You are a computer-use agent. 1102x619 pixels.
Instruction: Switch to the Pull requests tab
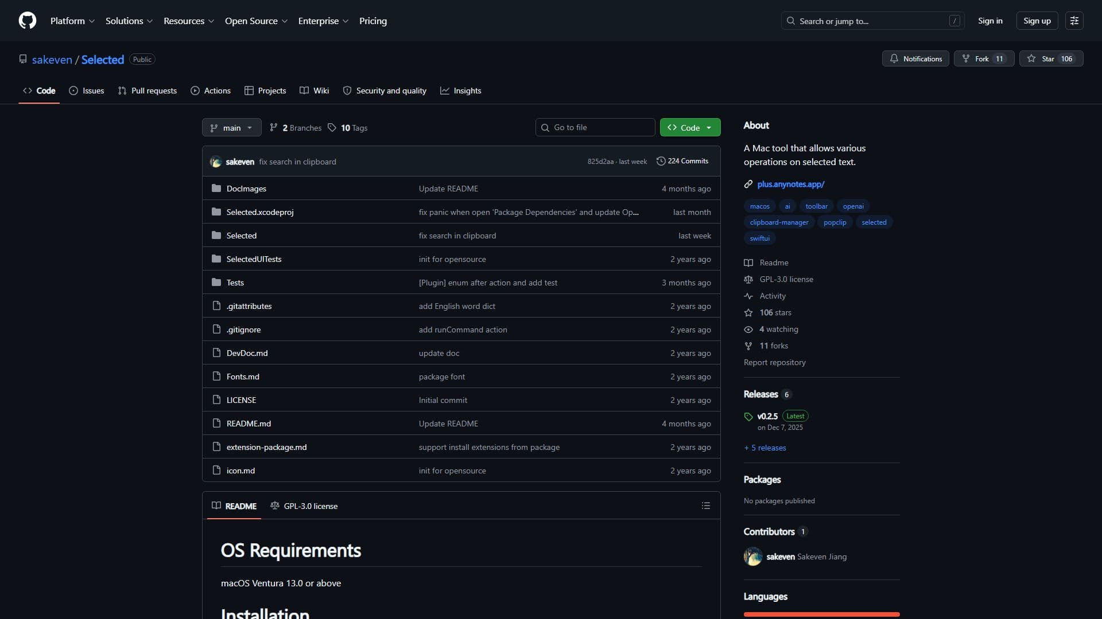[x=148, y=91]
